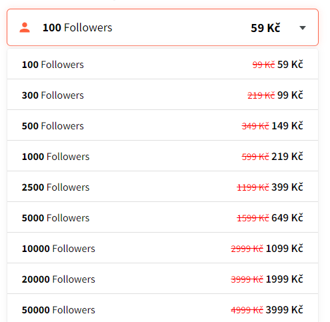The image size is (330, 322).
Task: Click the crossed-out 4999 Kč price
Action: [x=247, y=310]
